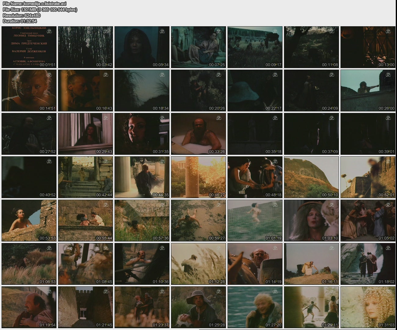Open the thumbnail marked 01:27:20

(x=255, y=307)
